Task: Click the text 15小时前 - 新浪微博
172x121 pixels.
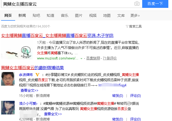Action: click(x=34, y=96)
